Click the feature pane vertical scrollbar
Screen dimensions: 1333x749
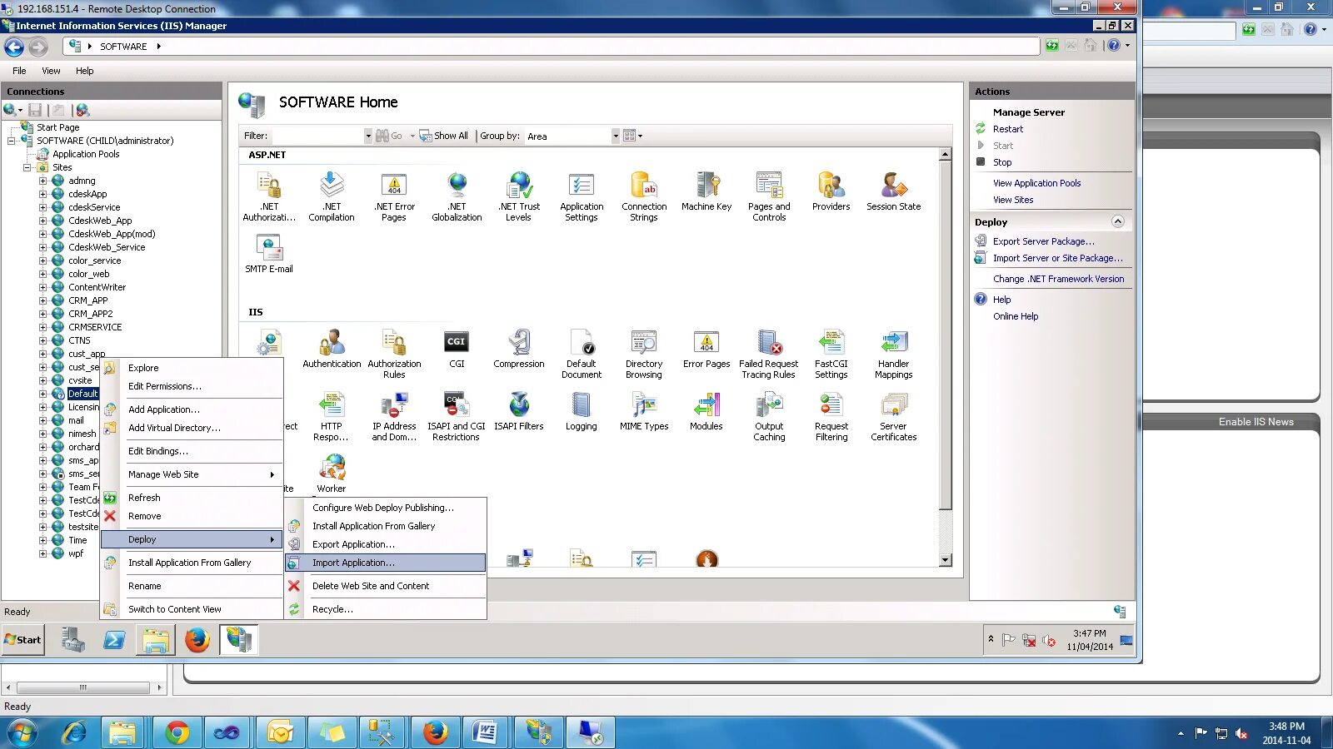click(x=946, y=357)
